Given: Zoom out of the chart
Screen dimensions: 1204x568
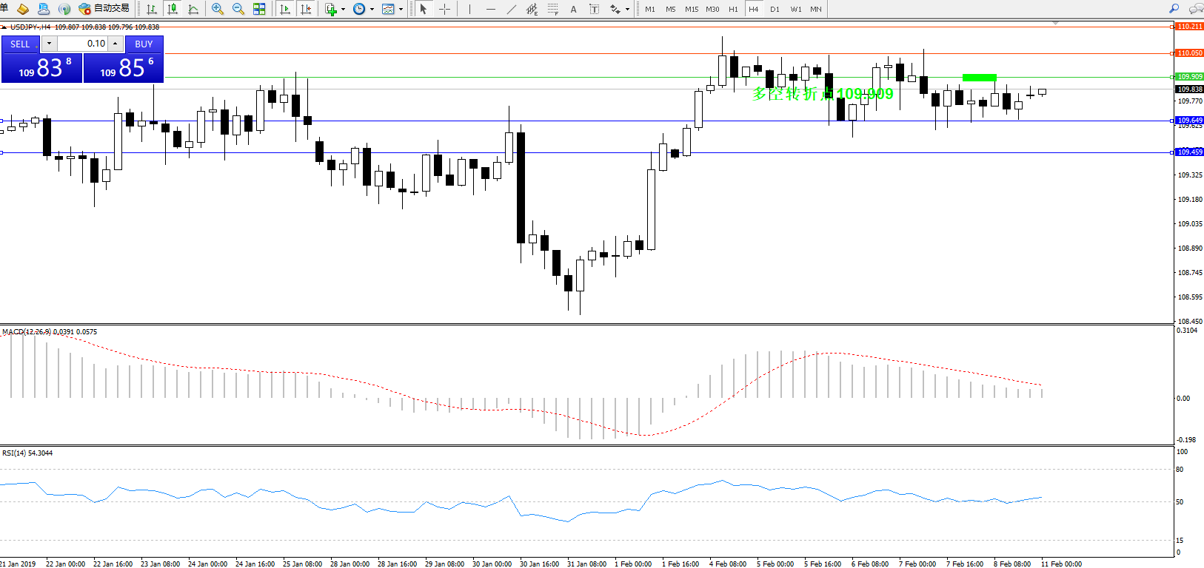Looking at the screenshot, I should pyautogui.click(x=238, y=9).
